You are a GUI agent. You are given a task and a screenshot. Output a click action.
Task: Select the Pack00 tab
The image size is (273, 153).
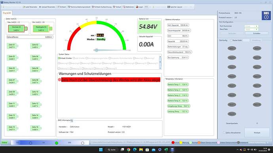(7, 13)
